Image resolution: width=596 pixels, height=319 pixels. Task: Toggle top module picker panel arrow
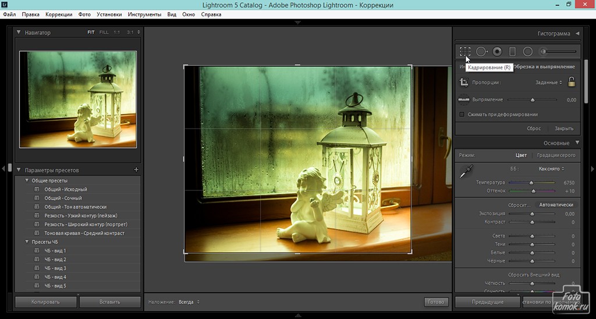point(297,23)
